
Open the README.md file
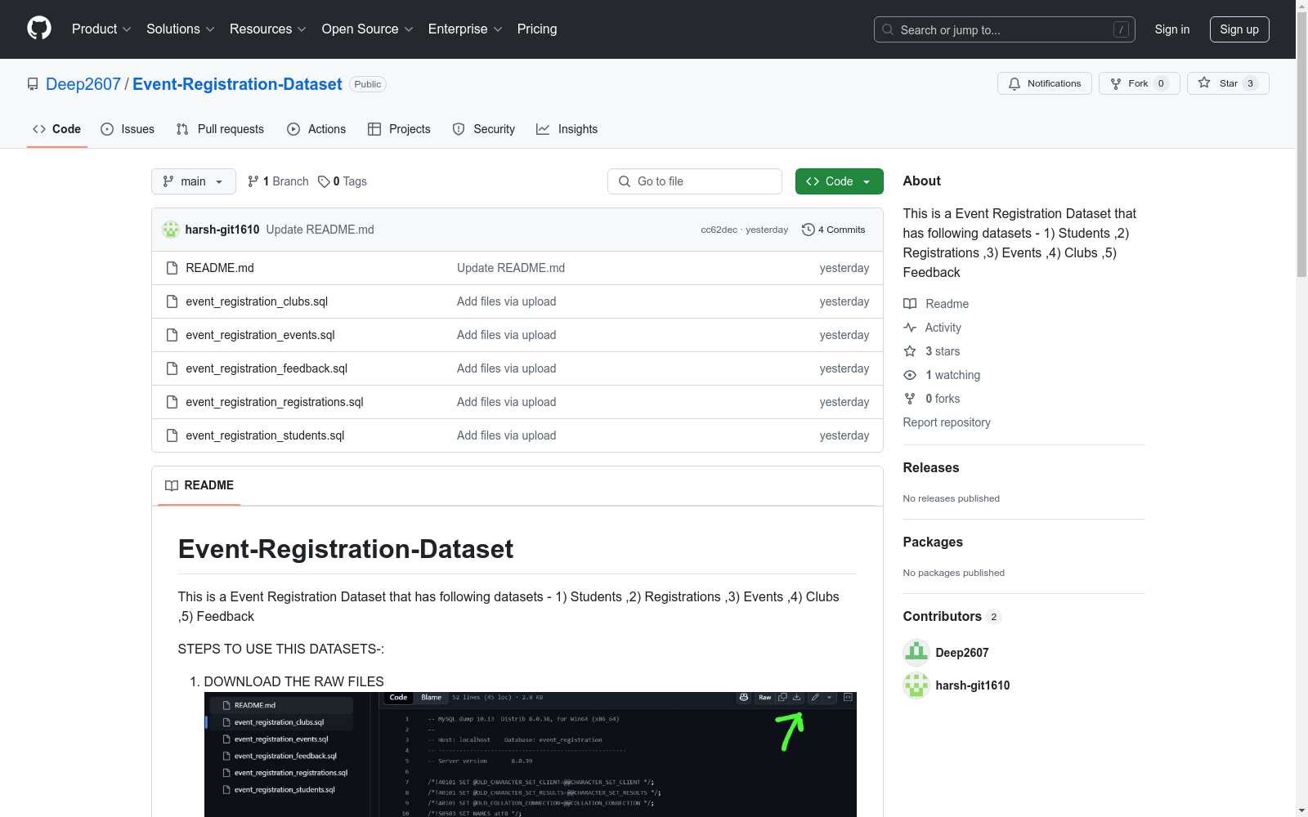pos(220,268)
